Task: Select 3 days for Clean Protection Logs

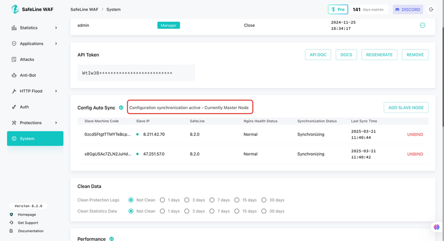Action: (186, 200)
